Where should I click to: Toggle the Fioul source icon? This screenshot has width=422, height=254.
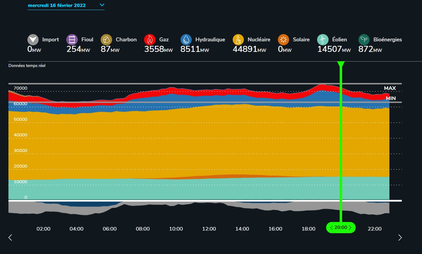(72, 40)
